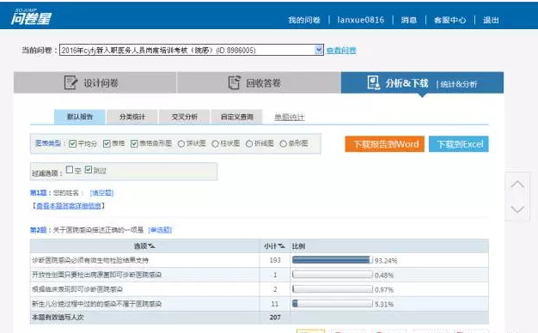Uncheck the 跳过 filter checkbox
The width and height of the screenshot is (538, 333).
click(89, 170)
